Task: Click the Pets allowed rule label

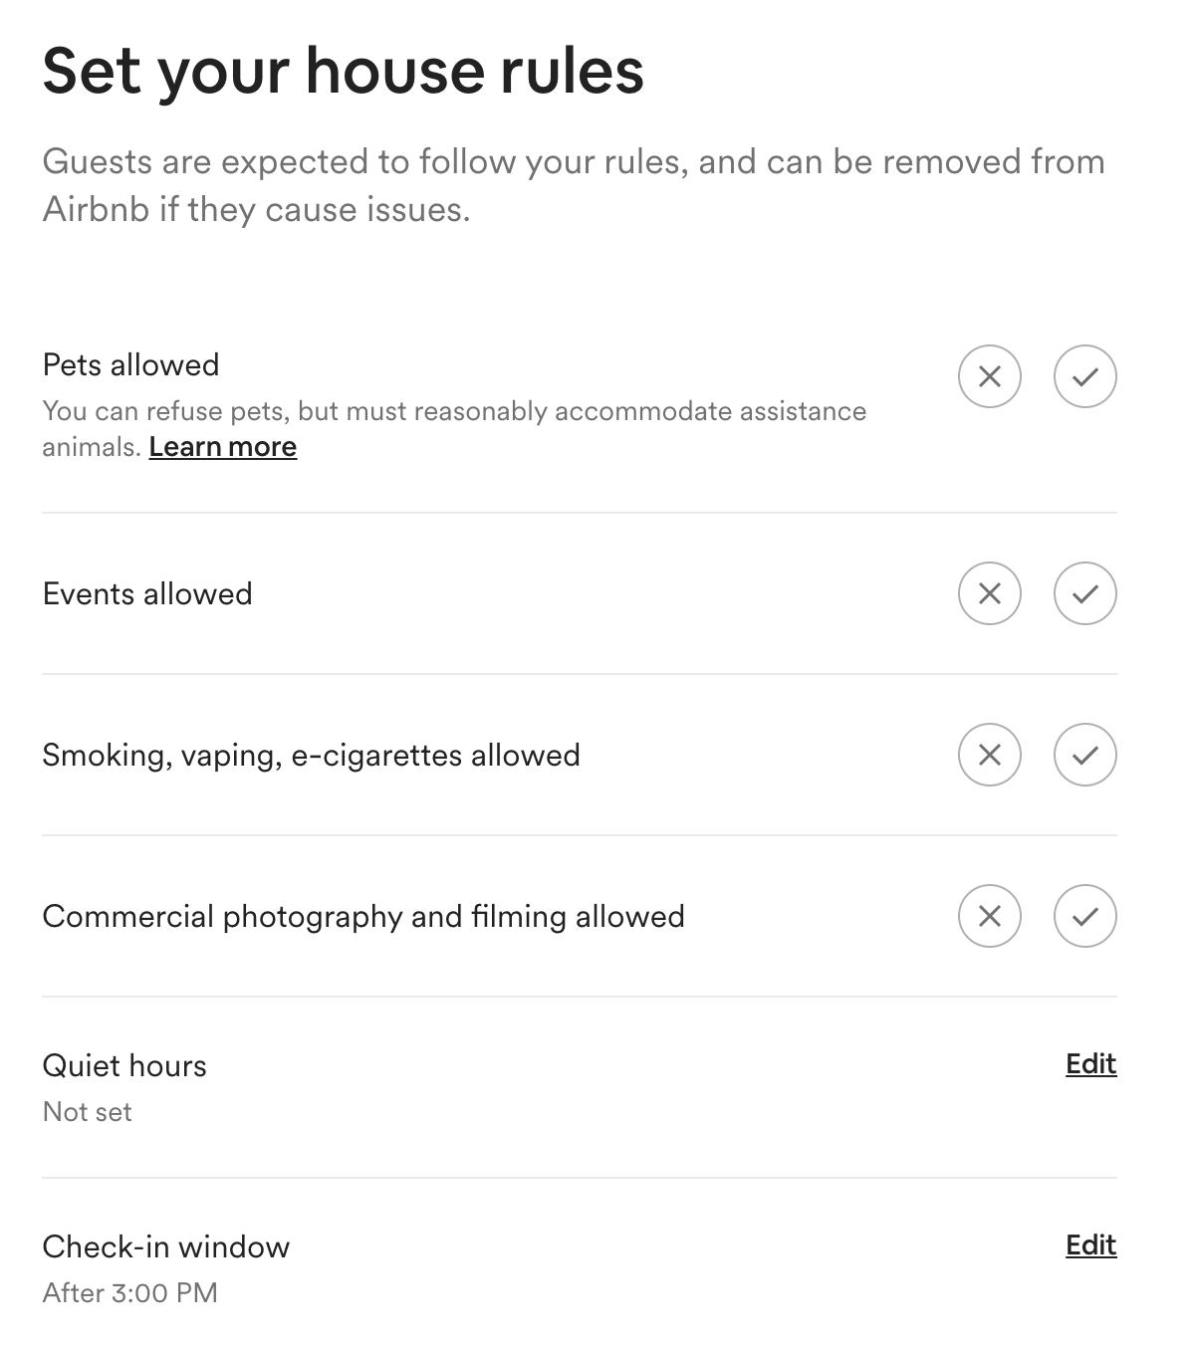Action: [x=129, y=364]
